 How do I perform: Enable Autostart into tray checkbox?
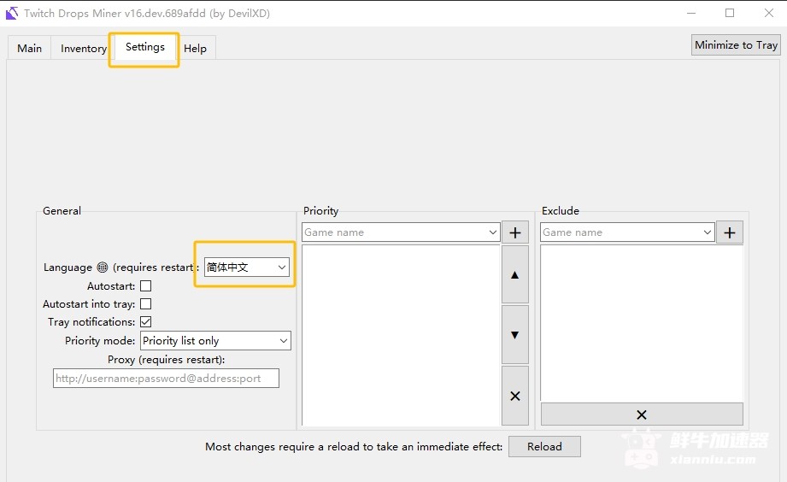coord(145,304)
